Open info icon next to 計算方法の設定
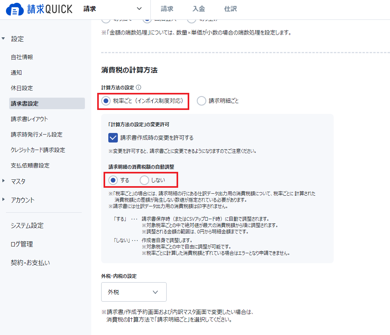Viewport: 390px width, 335px height. point(138,87)
